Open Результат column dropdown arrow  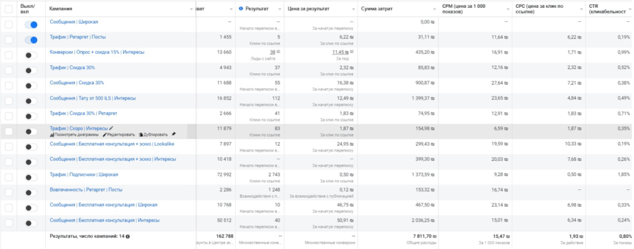279,9
